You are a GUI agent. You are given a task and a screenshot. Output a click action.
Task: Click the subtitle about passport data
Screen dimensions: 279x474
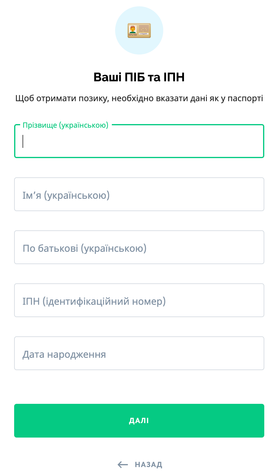pyautogui.click(x=139, y=98)
